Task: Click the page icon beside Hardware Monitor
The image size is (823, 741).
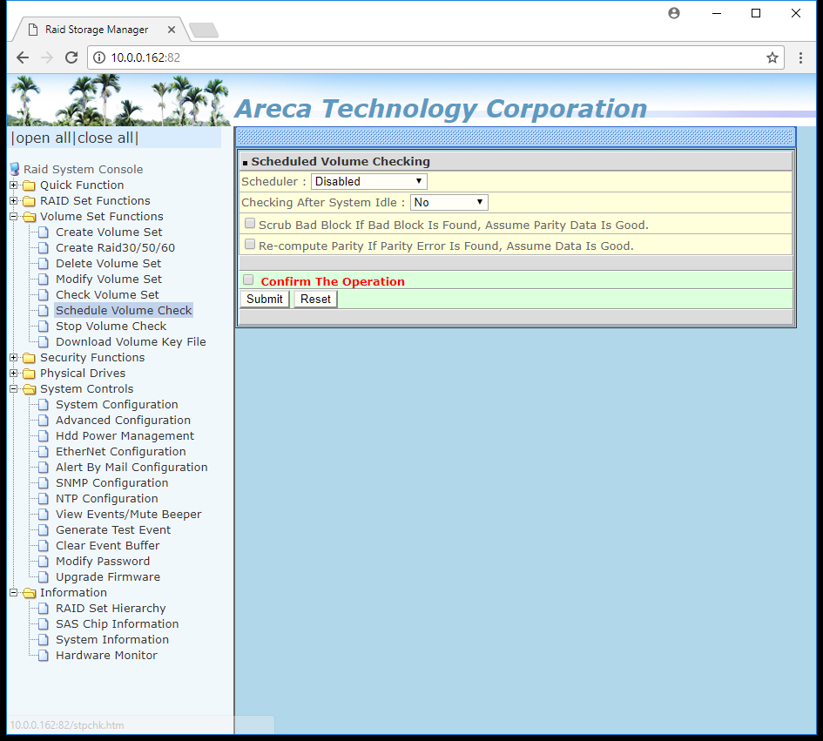Action: pos(44,656)
